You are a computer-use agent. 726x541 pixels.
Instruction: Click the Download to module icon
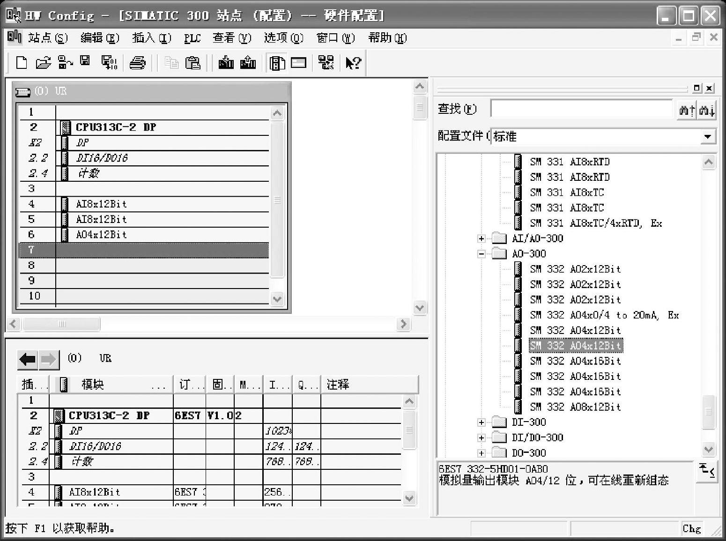tap(226, 62)
